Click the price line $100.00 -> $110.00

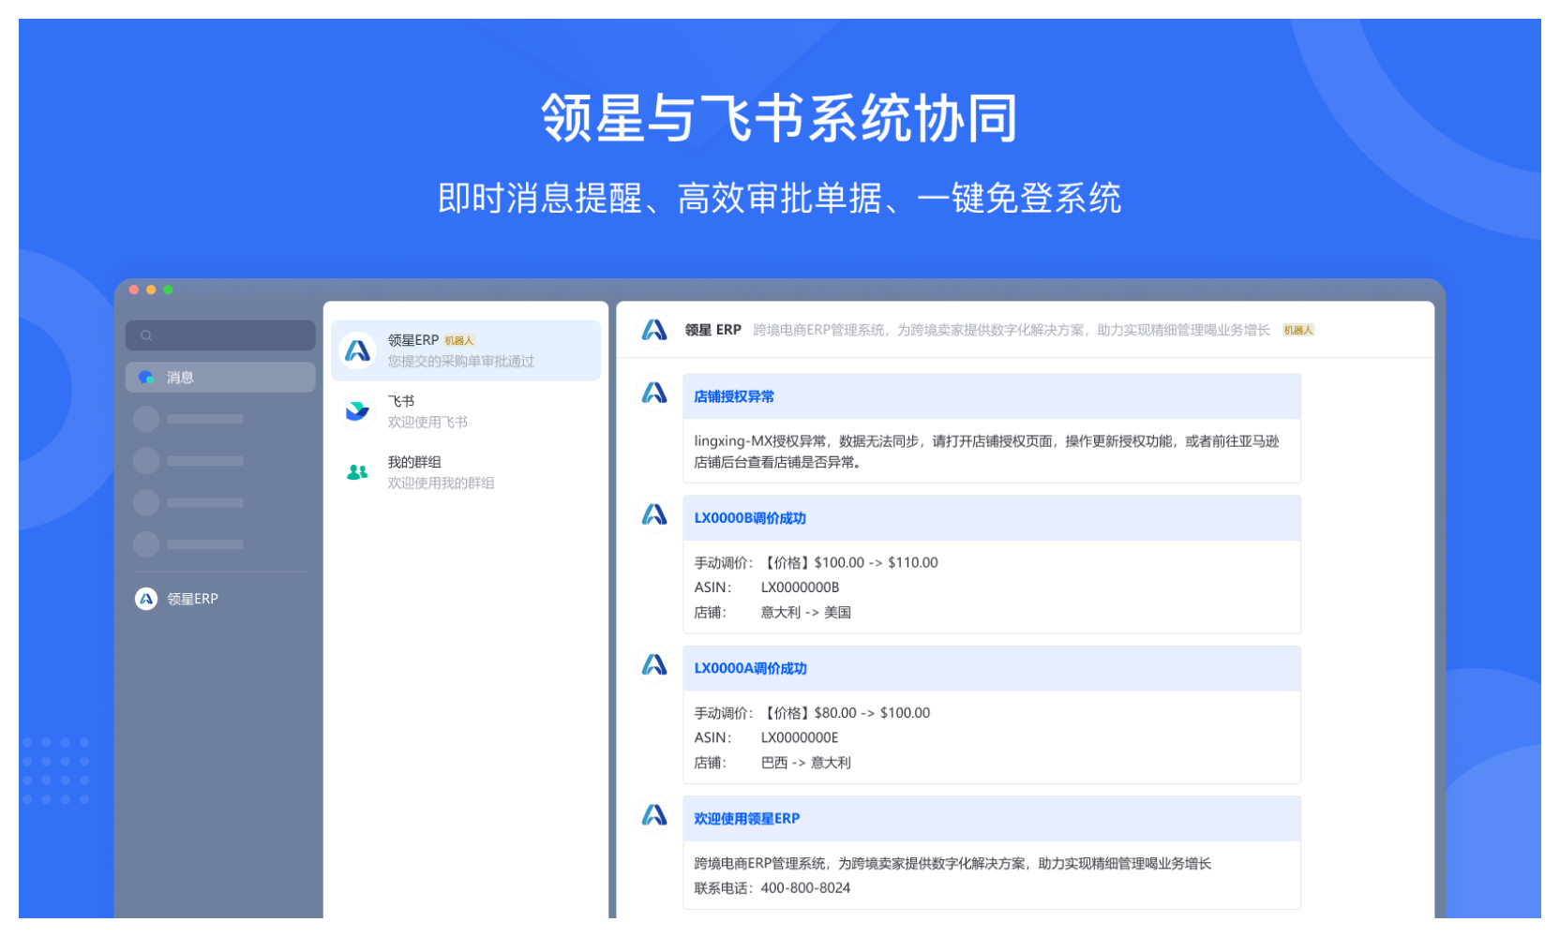877,563
